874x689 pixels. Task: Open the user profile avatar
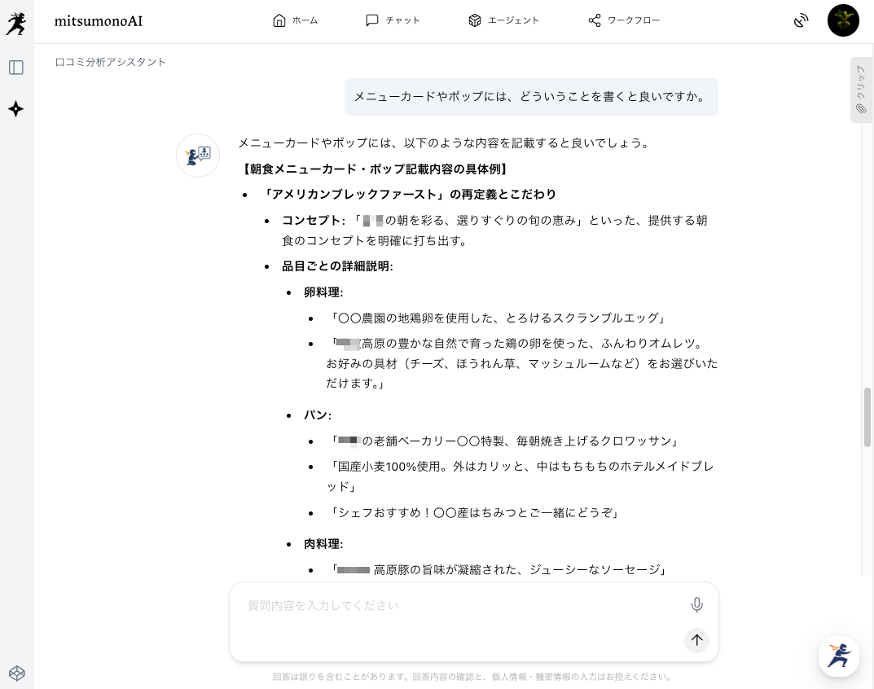point(843,20)
